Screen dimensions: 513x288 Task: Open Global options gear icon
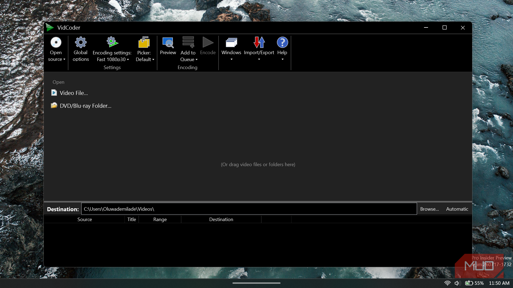coord(81,42)
